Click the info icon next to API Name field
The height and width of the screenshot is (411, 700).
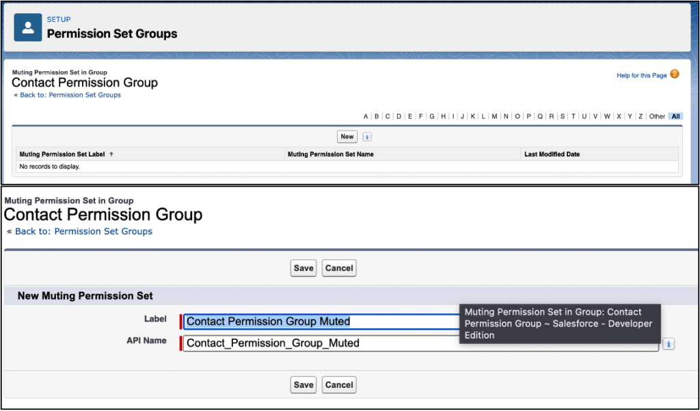coord(669,344)
